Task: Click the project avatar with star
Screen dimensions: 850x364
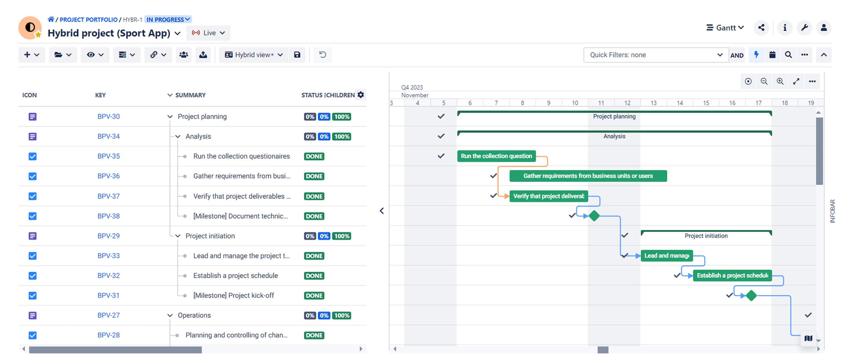Action: (30, 28)
